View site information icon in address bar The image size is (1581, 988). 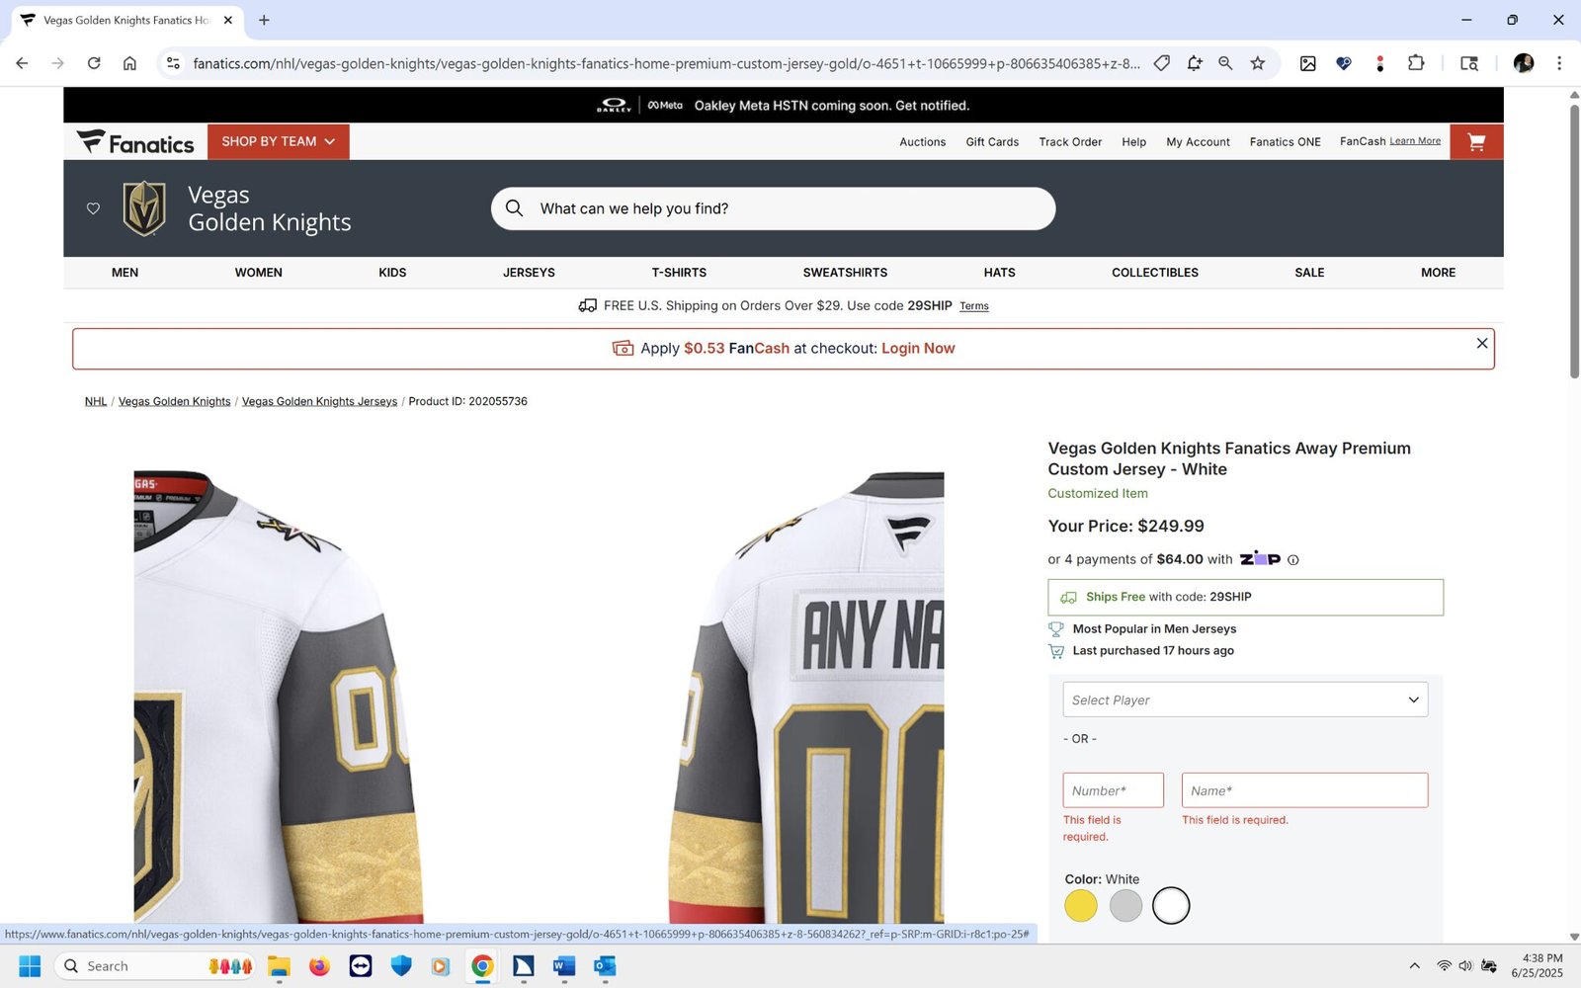click(173, 63)
